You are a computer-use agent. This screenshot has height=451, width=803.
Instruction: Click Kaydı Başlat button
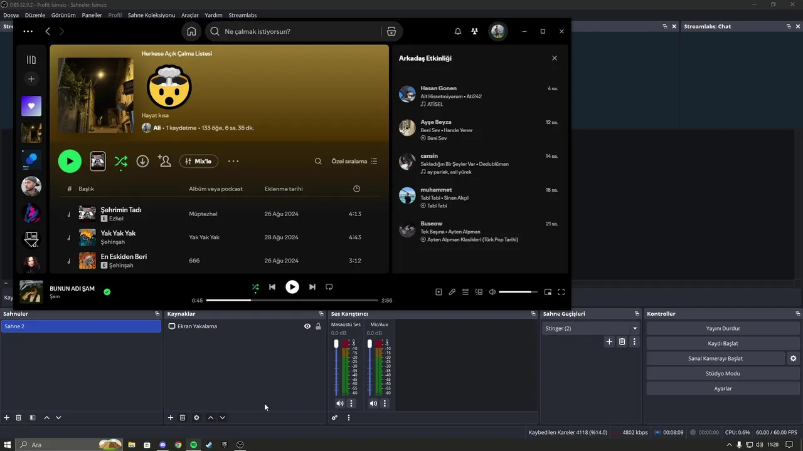723,343
